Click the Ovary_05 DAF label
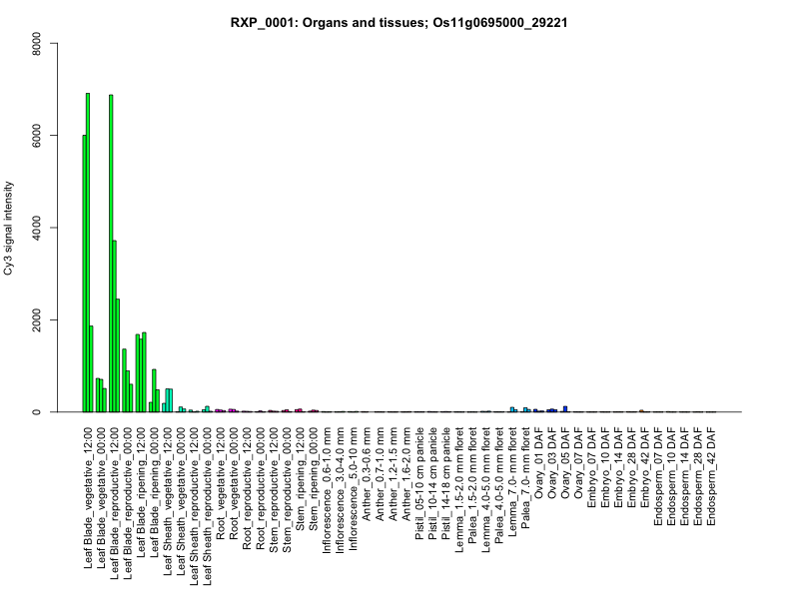 564,463
